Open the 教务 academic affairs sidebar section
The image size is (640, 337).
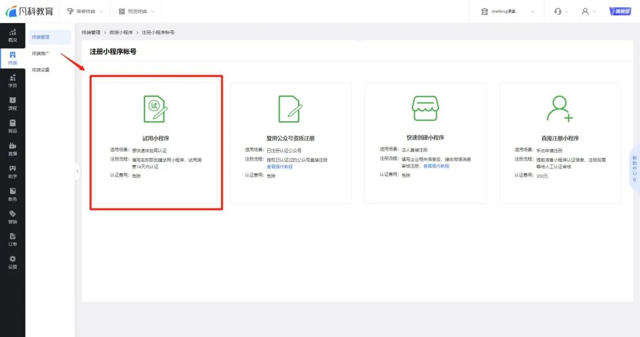click(x=12, y=195)
